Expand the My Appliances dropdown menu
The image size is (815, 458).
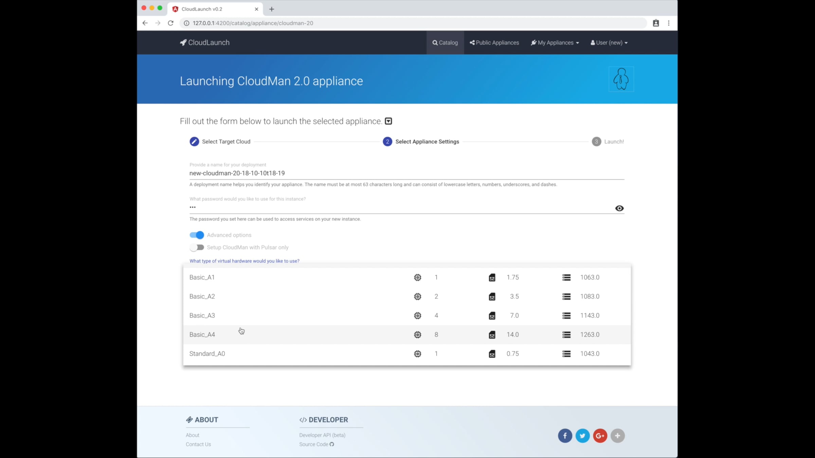coord(555,42)
